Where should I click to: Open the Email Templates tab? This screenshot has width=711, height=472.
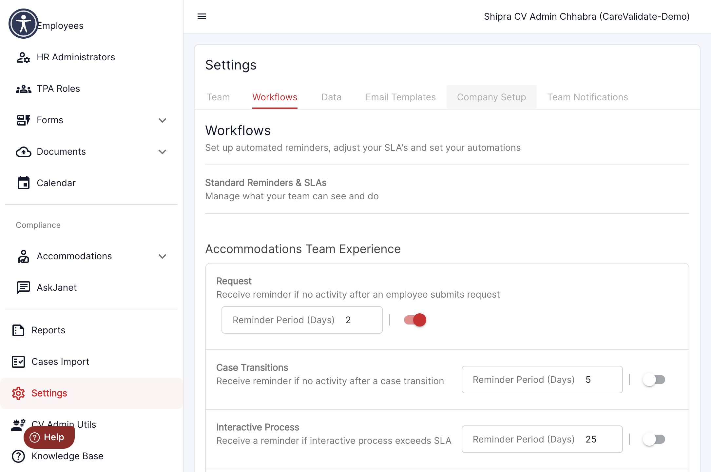400,97
